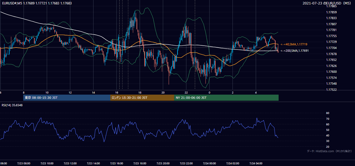Click hour label 22 under the price chart
This screenshot has width=355, height=166.
186,92
